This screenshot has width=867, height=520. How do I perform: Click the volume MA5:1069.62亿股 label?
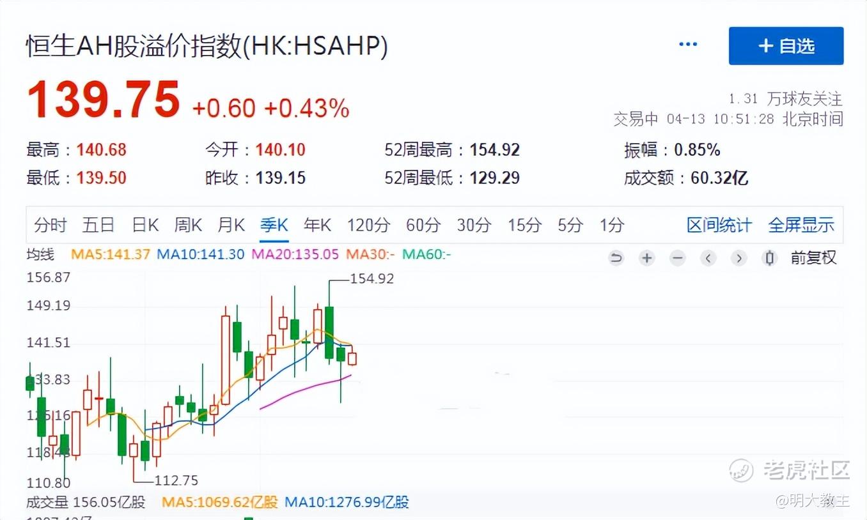tap(220, 502)
